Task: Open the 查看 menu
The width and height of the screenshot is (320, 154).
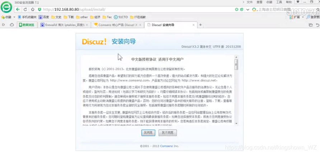Action: pyautogui.click(x=259, y=2)
